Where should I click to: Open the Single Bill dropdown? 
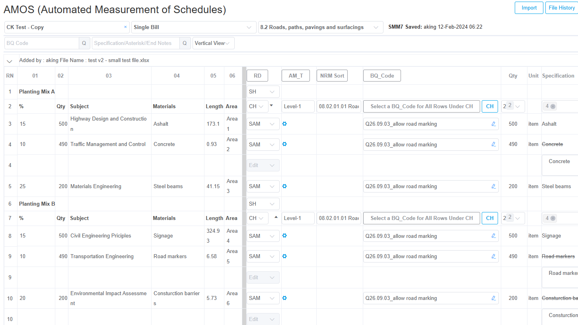(194, 27)
